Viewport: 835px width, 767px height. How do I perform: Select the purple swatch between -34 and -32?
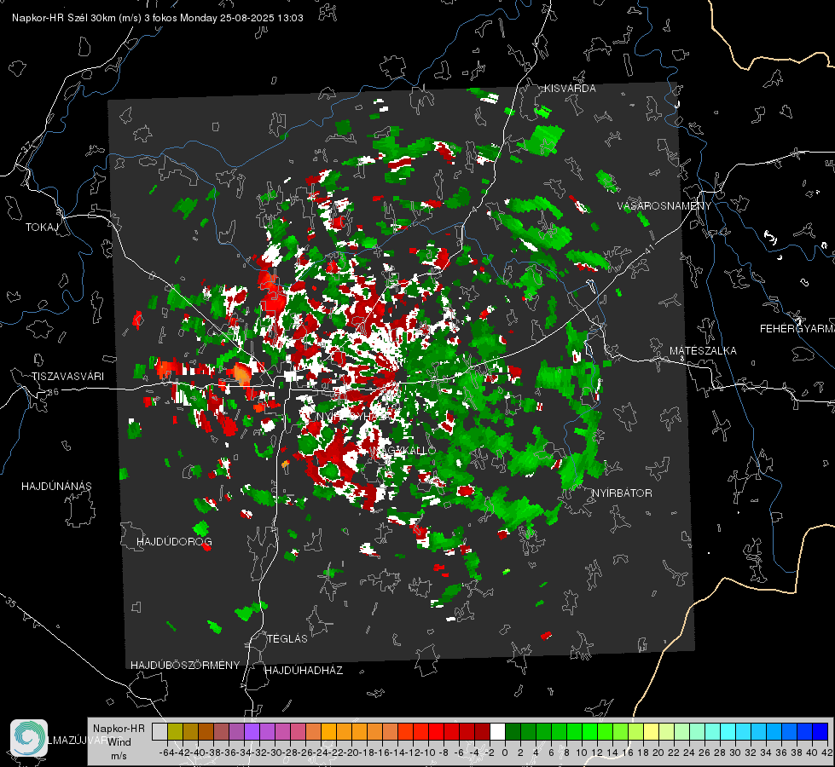coord(252,731)
